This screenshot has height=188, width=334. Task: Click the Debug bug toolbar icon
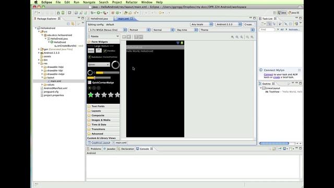pyautogui.click(x=92, y=13)
